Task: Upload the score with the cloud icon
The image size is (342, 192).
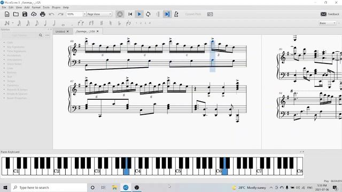Action: 34,14
